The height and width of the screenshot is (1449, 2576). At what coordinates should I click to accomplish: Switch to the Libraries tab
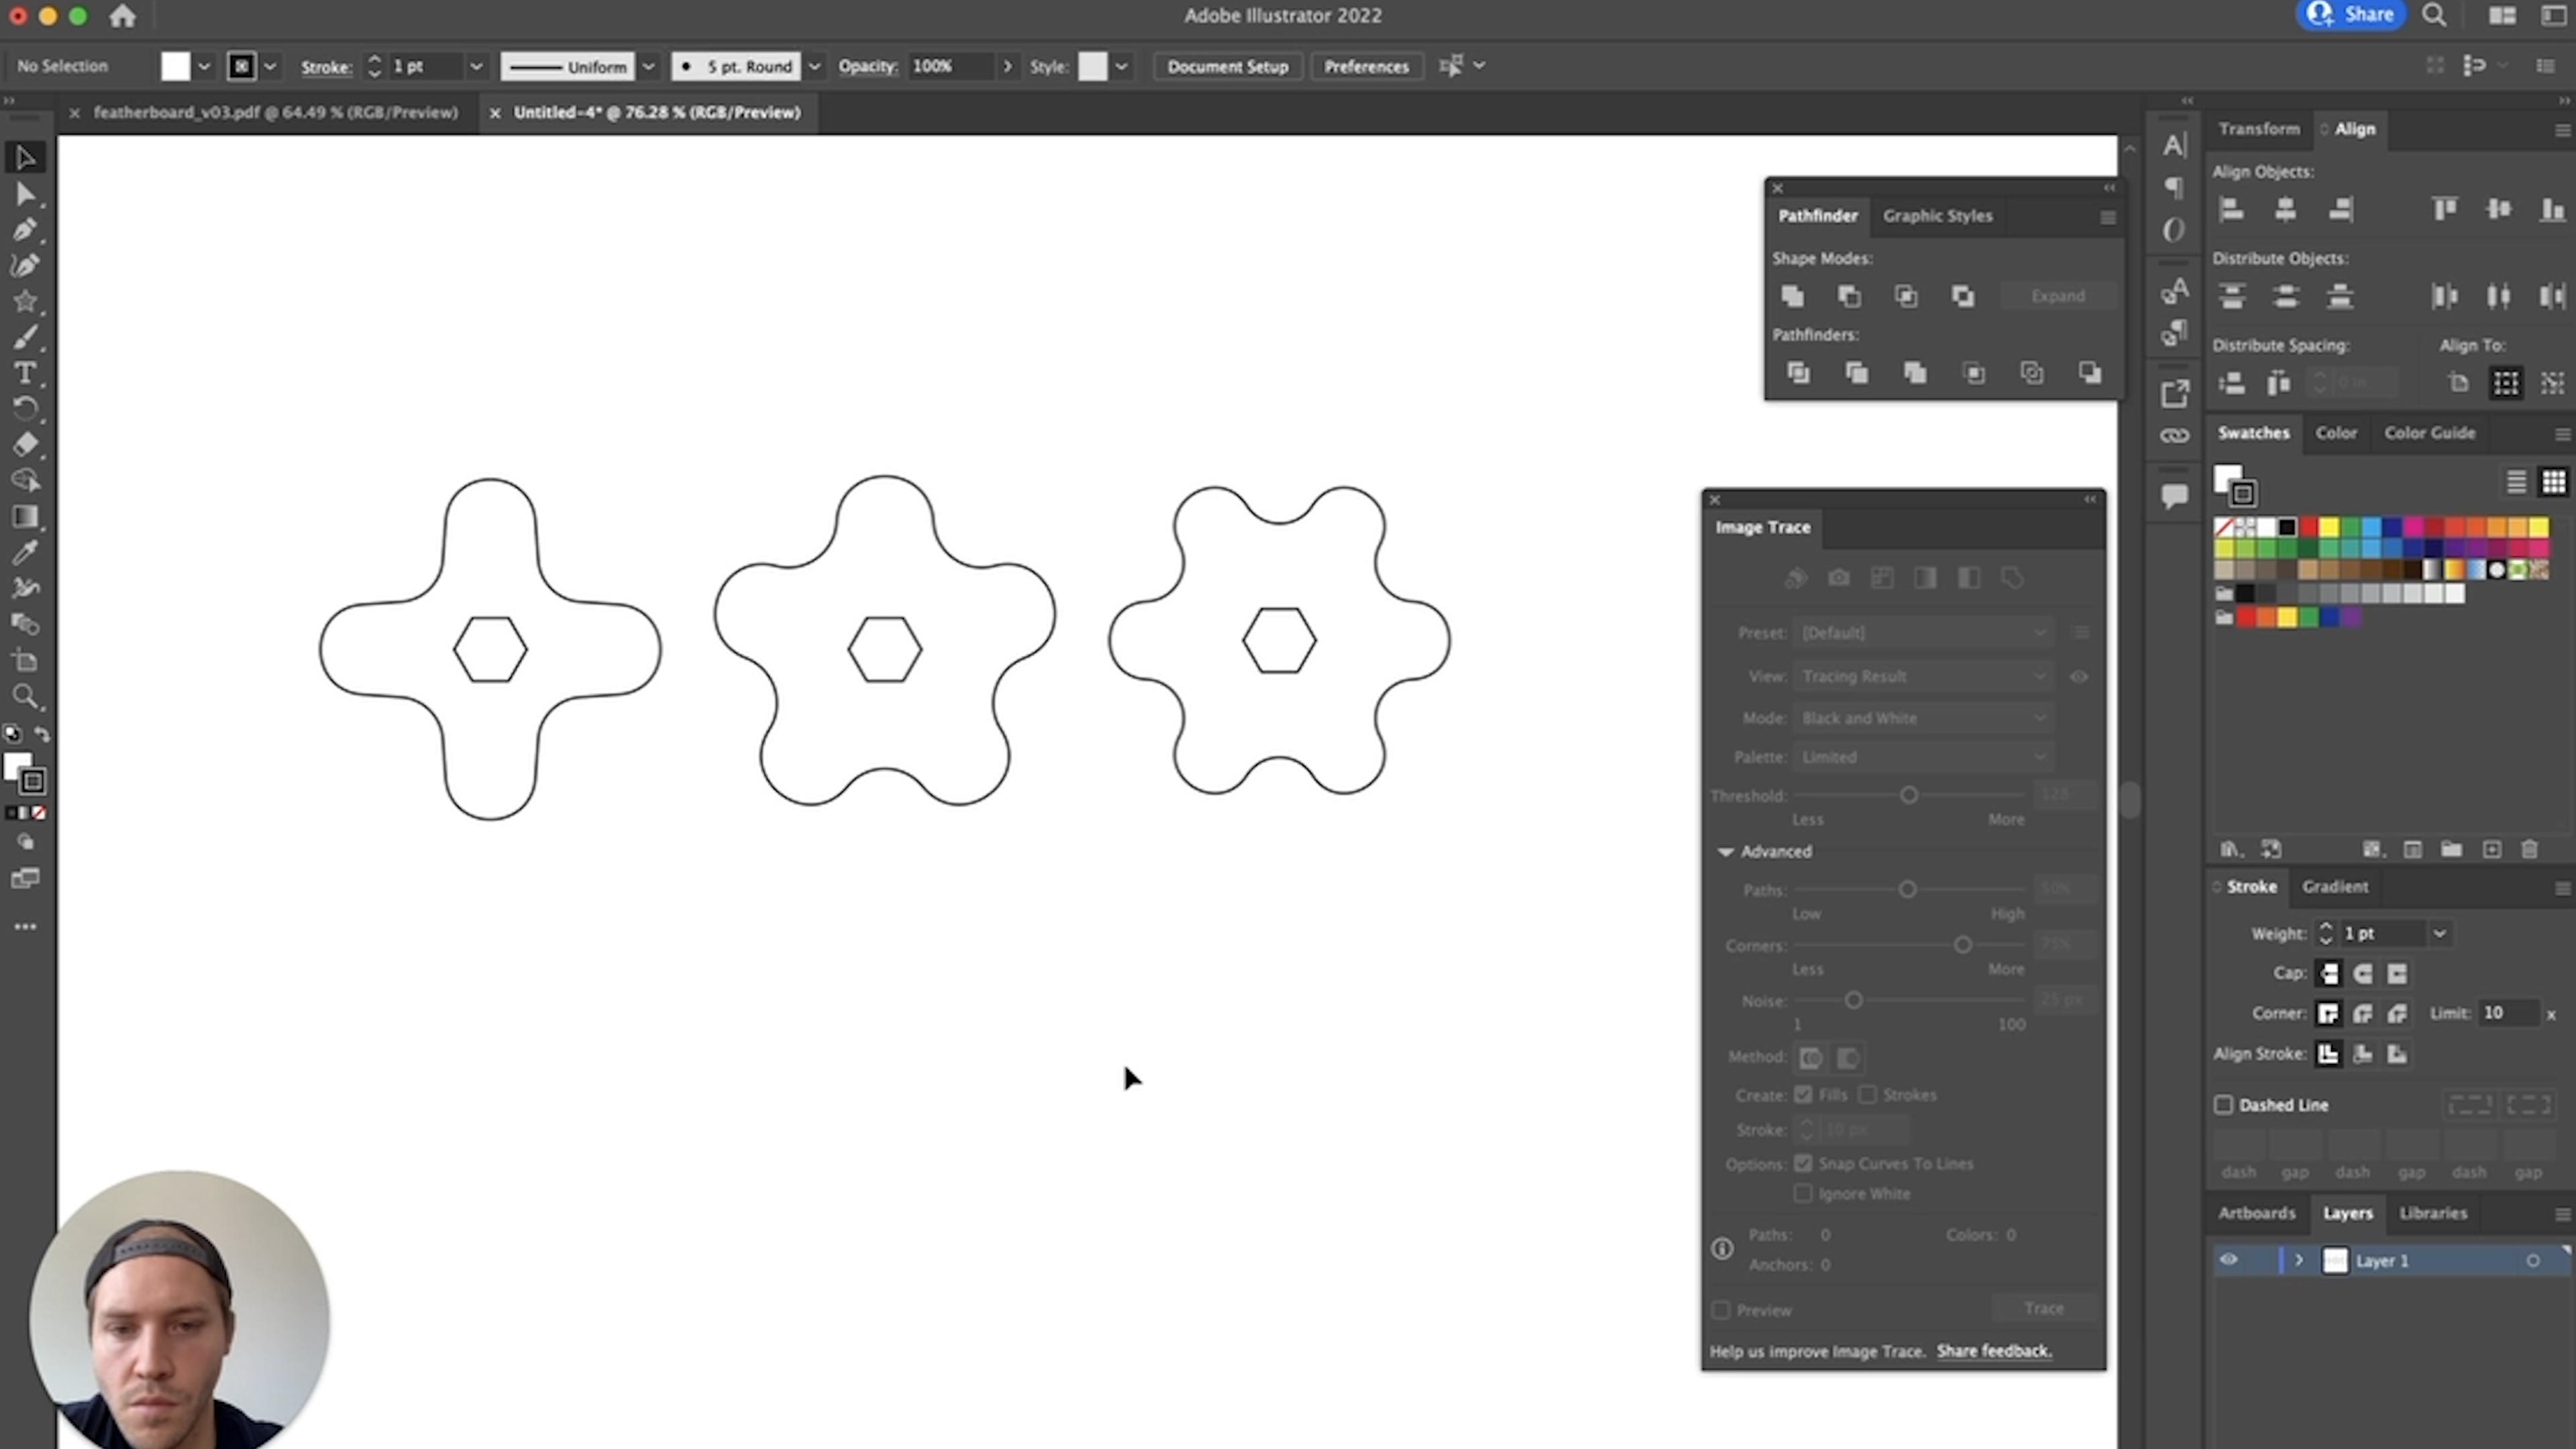(x=2432, y=1213)
